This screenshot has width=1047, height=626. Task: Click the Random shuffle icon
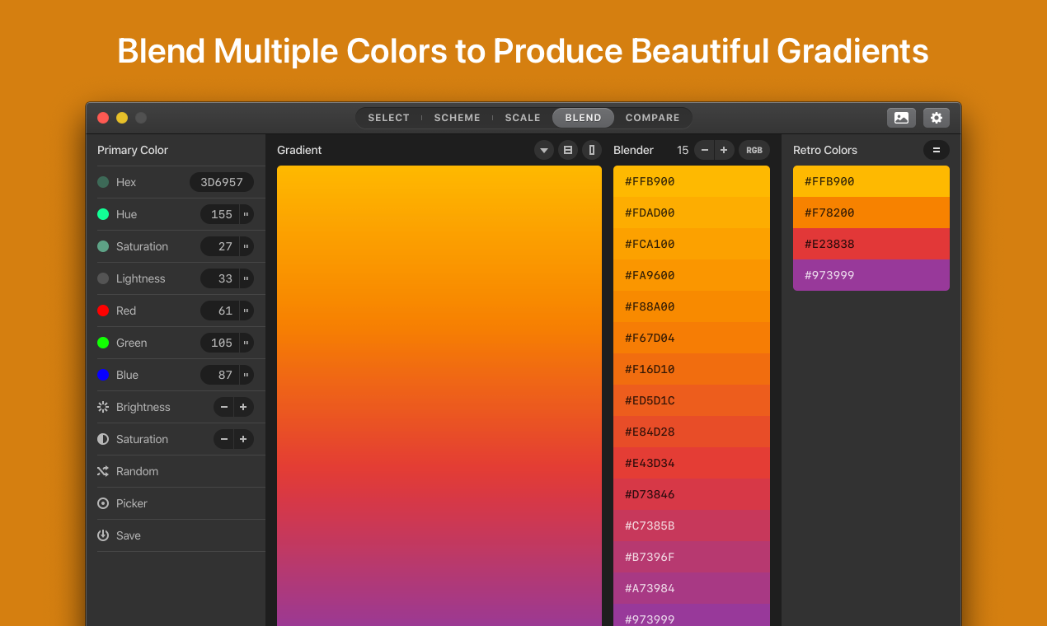(103, 471)
